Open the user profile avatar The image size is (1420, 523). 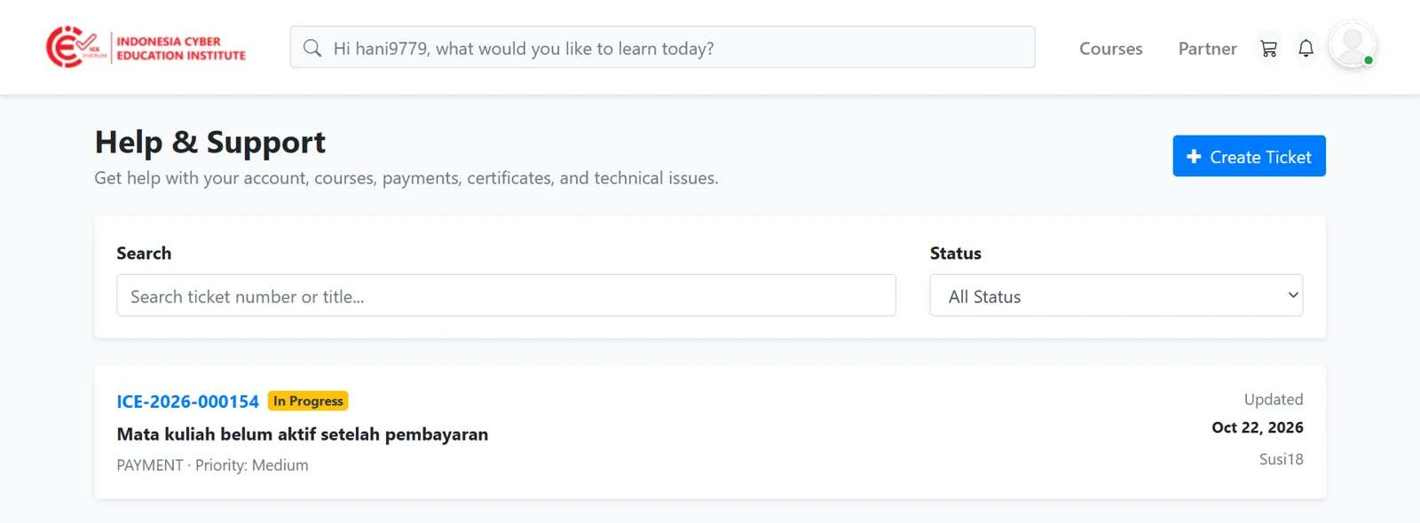point(1352,45)
